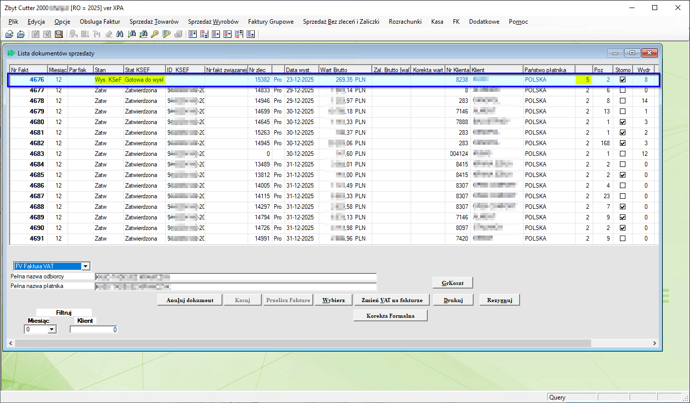This screenshot has height=403, width=690.
Task: Click the first open-folder toolbar icon
Action: 9,34
